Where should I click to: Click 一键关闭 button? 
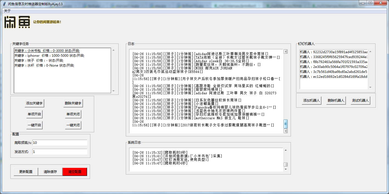click(x=73, y=125)
